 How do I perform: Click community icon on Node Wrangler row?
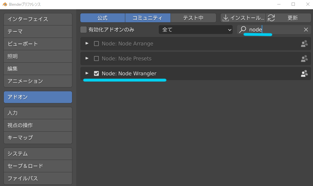coord(304,73)
